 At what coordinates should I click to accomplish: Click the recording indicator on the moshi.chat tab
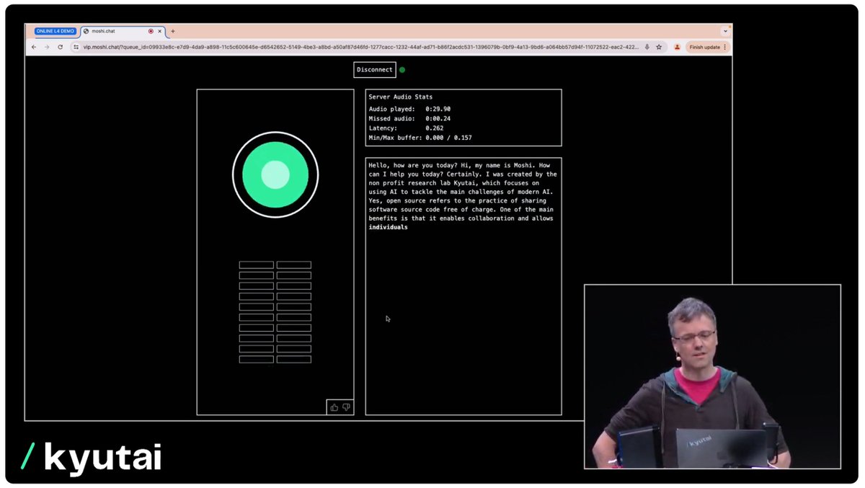coord(151,31)
